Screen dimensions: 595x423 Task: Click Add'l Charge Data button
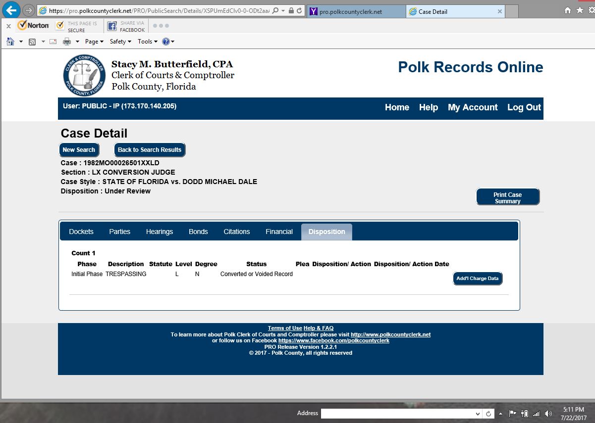point(478,279)
